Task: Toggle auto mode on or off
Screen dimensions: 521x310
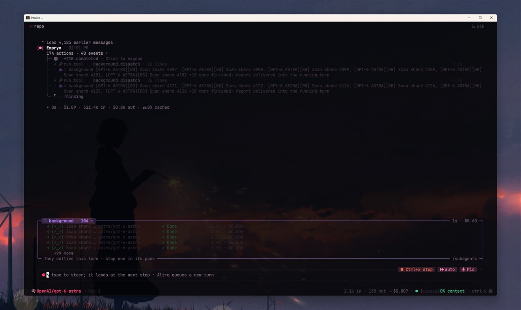Action: pyautogui.click(x=447, y=269)
